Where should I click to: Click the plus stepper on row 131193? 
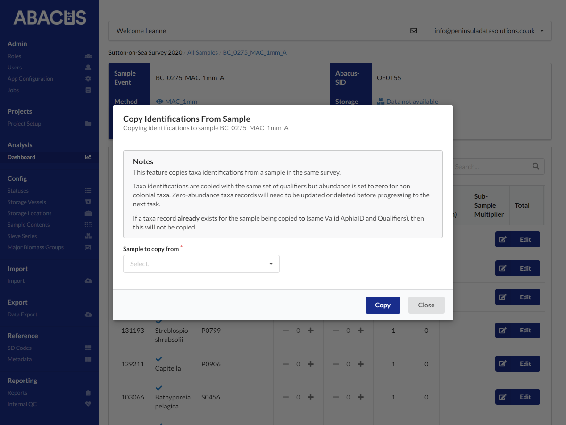(310, 331)
